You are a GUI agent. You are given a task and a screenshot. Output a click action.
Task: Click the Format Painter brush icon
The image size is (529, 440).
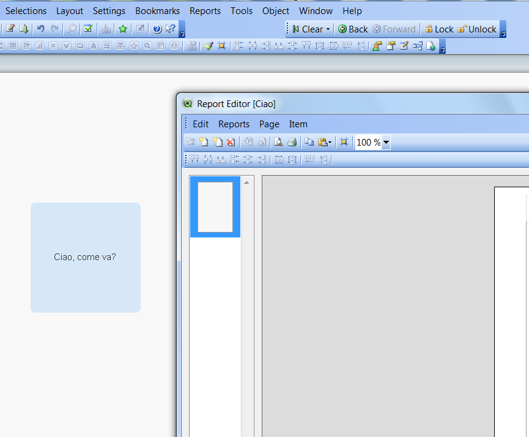coord(209,46)
